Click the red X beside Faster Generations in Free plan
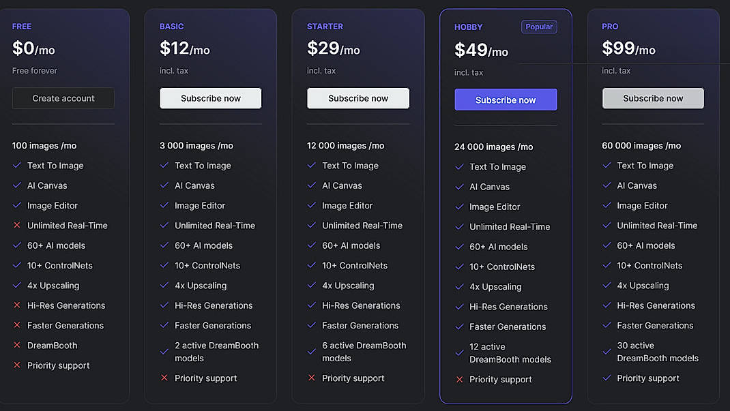 17,325
